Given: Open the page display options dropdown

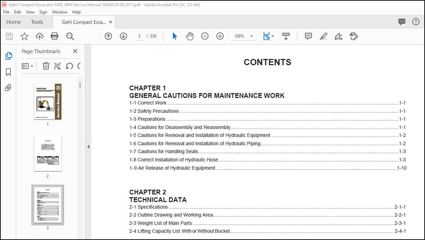Looking at the screenshot, I should point(268,36).
